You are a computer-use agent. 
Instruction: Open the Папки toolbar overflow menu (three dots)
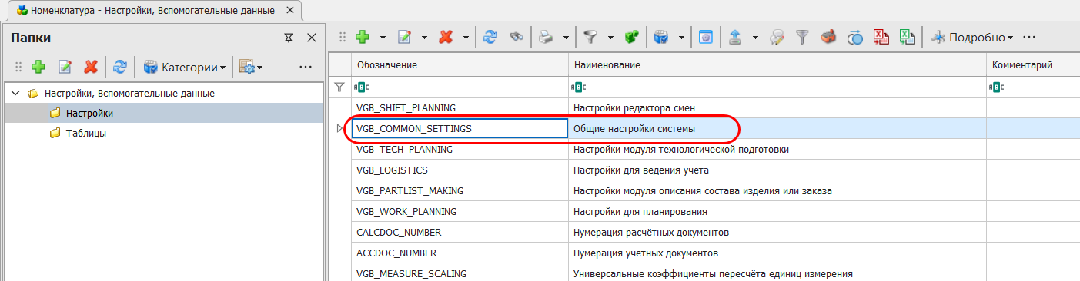click(x=306, y=67)
